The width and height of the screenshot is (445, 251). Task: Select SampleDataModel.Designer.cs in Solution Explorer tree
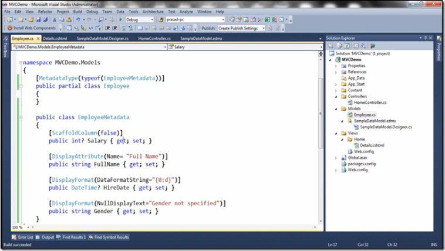coord(386,127)
